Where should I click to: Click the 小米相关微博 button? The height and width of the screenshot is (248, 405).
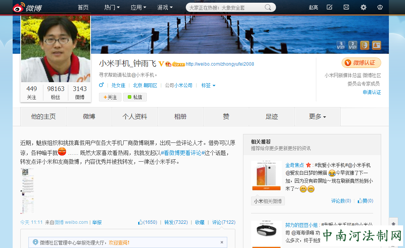tap(268, 201)
